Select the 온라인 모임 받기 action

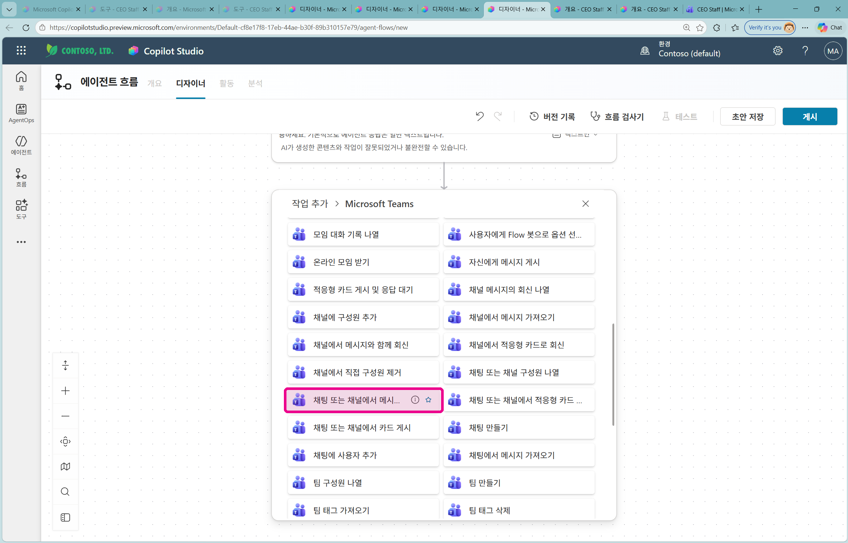[363, 262]
